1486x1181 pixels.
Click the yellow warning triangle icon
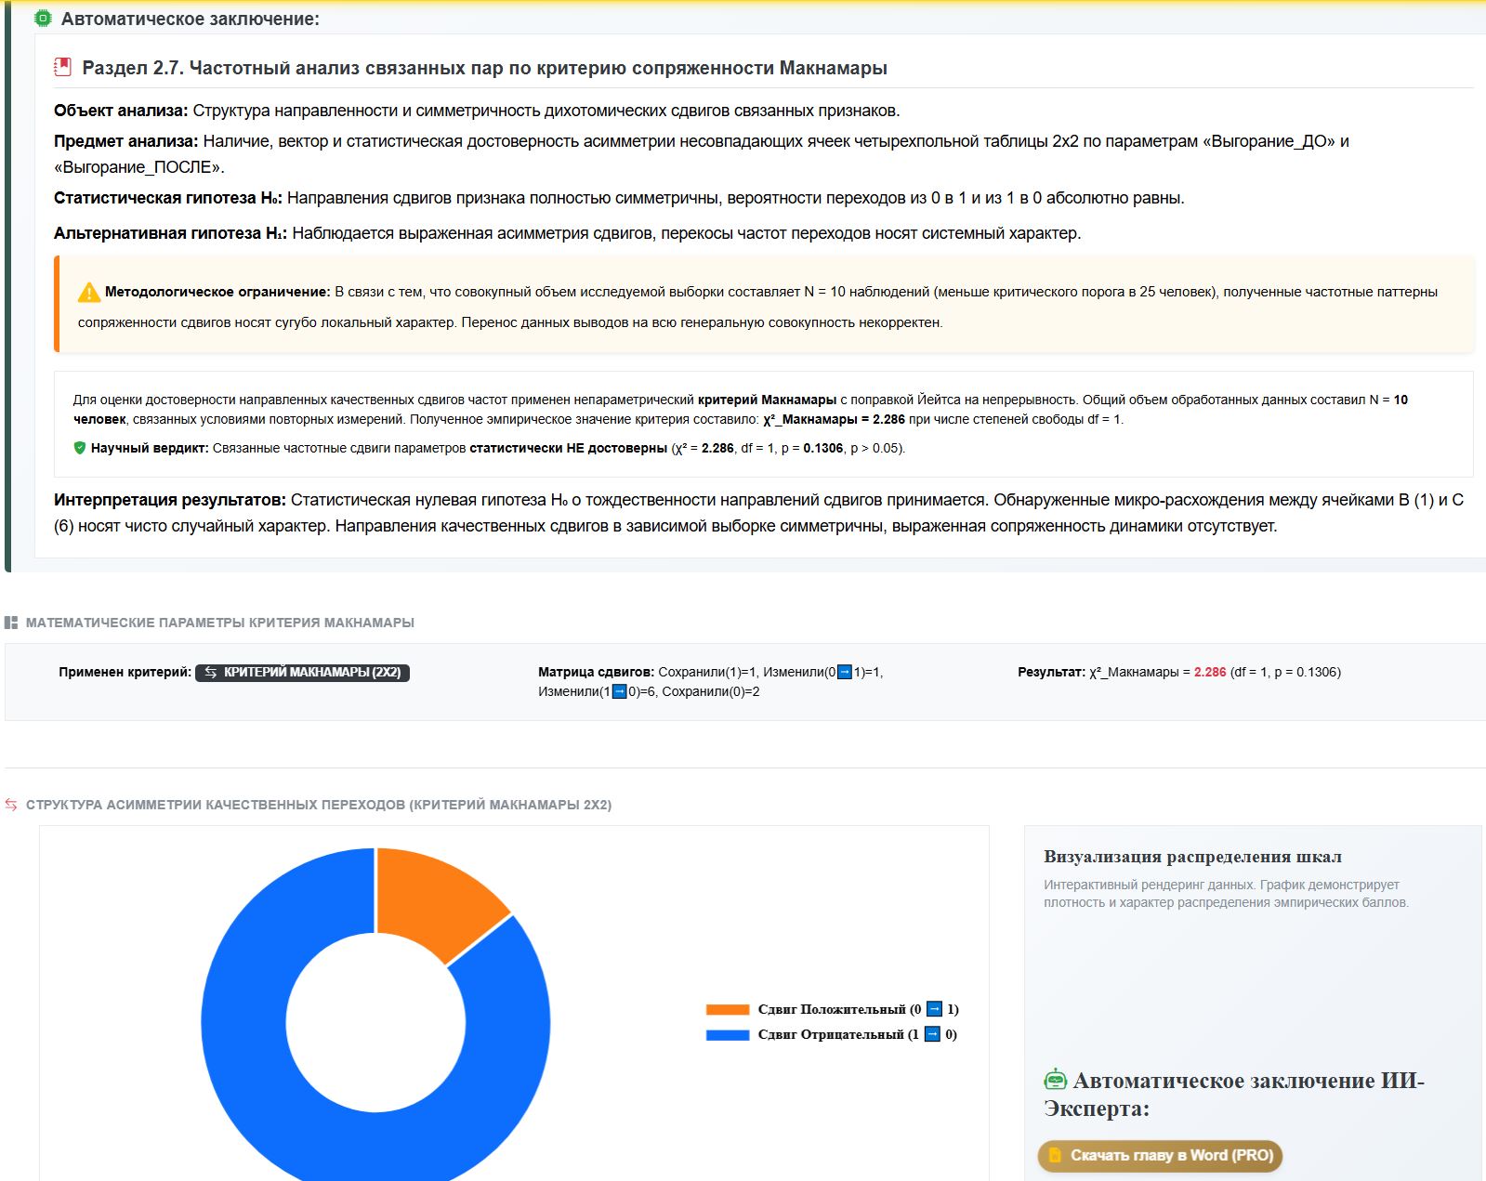(x=88, y=292)
